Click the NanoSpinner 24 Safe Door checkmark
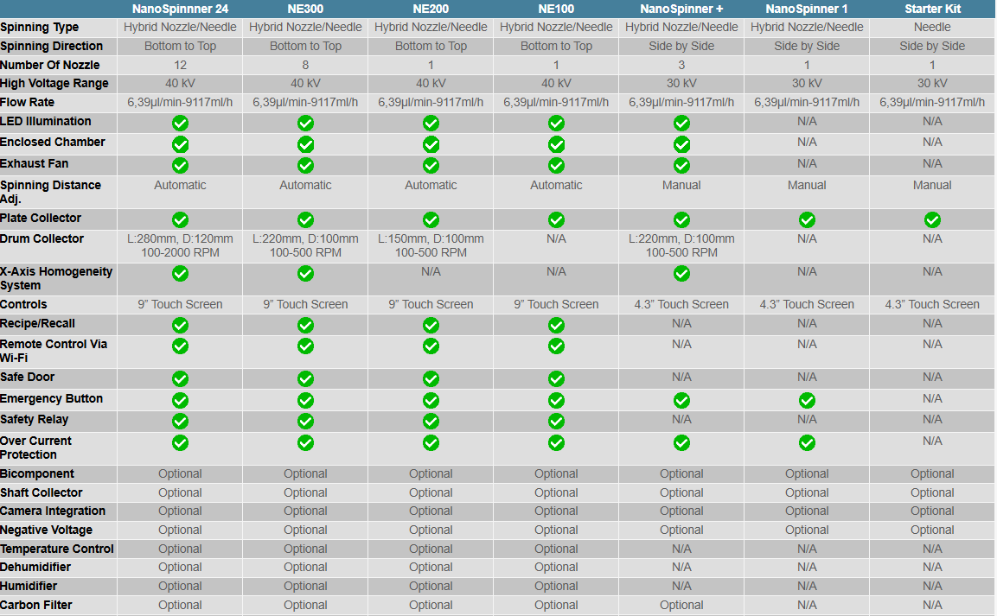Image resolution: width=997 pixels, height=616 pixels. [180, 378]
